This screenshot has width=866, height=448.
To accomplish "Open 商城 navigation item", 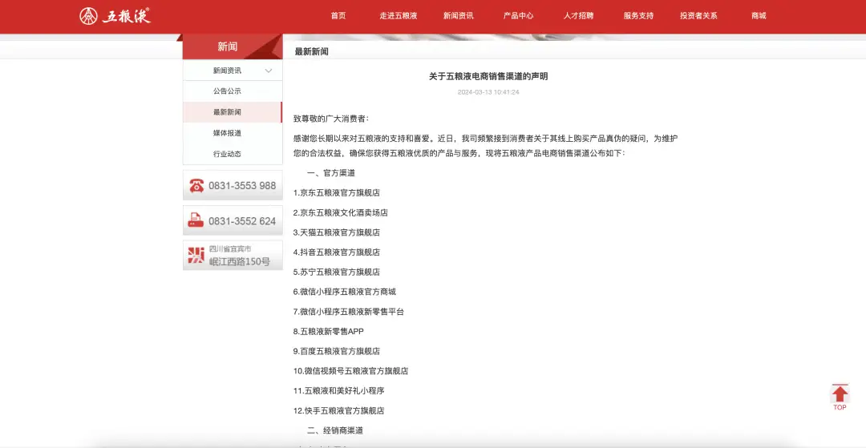I will coord(759,16).
